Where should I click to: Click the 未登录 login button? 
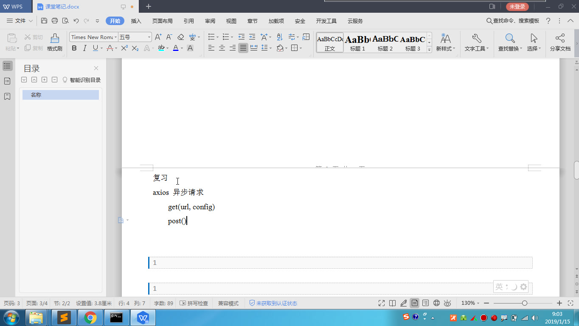click(517, 6)
